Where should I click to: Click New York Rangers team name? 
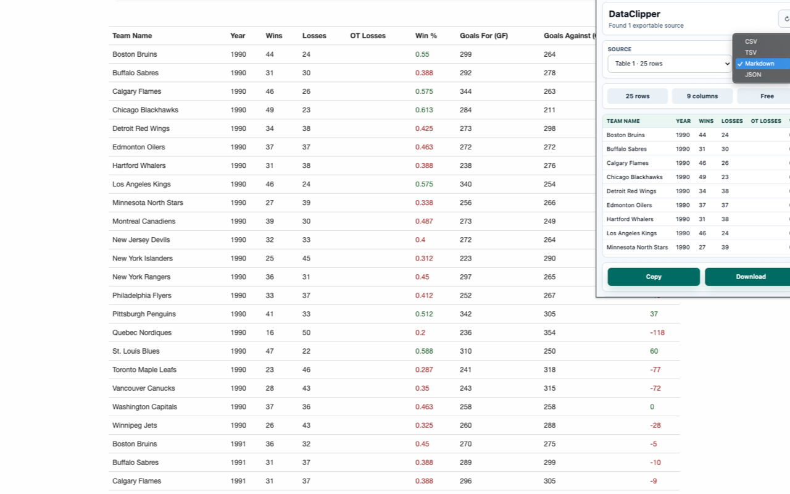[x=141, y=277]
